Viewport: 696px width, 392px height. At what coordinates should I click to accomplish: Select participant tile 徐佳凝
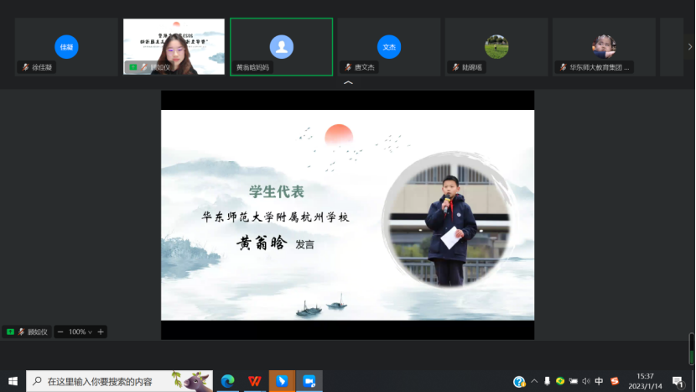click(66, 47)
